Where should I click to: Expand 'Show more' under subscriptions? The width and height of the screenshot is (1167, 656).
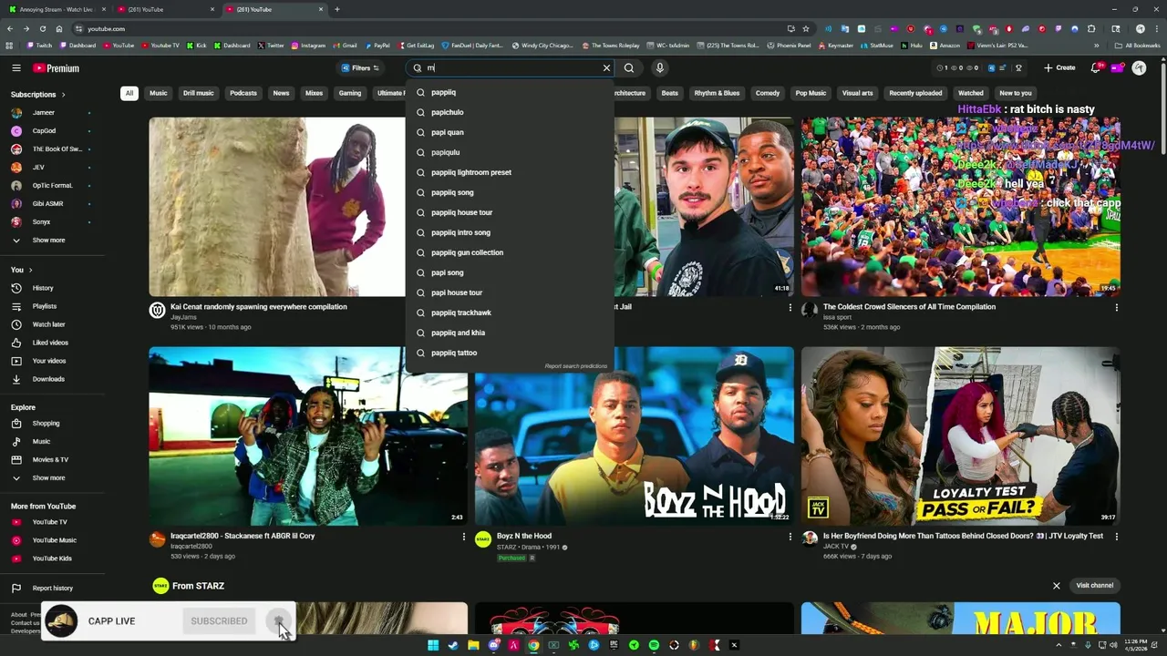(49, 241)
